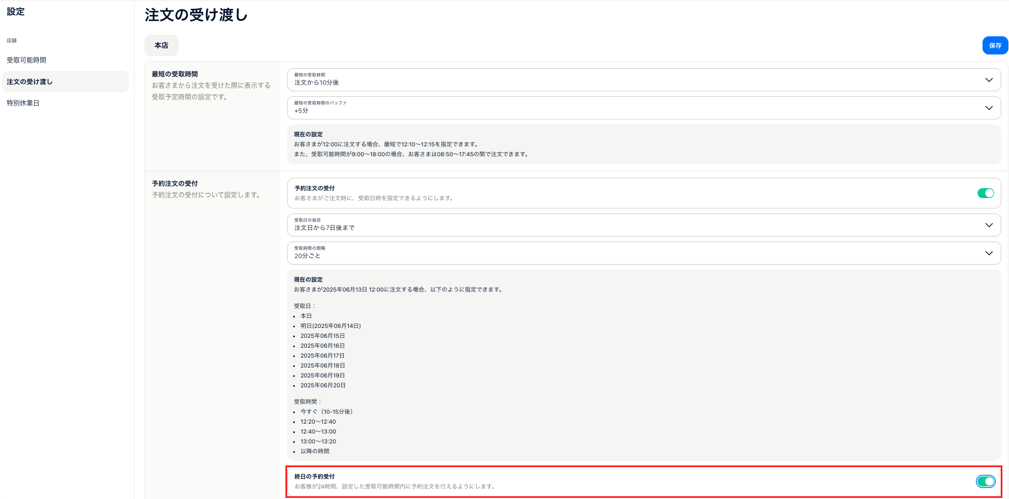Open the 20分ごと interval dropdown

634,253
